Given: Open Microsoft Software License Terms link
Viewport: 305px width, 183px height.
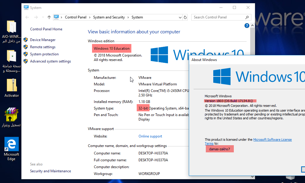Looking at the screenshot, I should (272, 140).
